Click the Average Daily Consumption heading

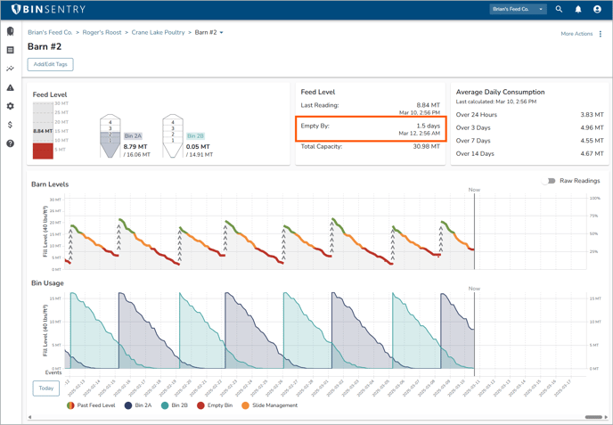[500, 92]
